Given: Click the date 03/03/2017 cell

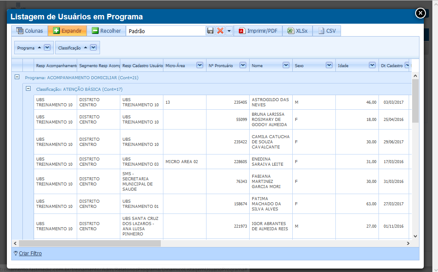Looking at the screenshot, I should [394, 102].
